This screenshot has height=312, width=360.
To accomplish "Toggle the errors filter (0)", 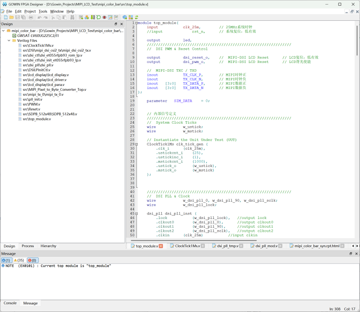I will 32,260.
